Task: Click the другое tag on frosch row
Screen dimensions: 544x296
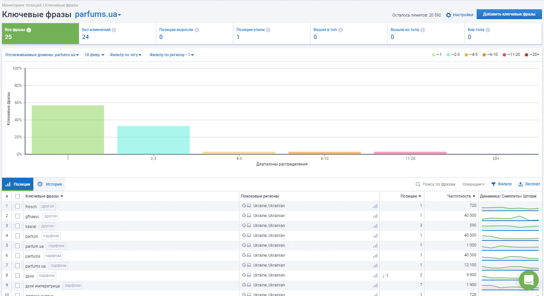Action: tap(48, 206)
